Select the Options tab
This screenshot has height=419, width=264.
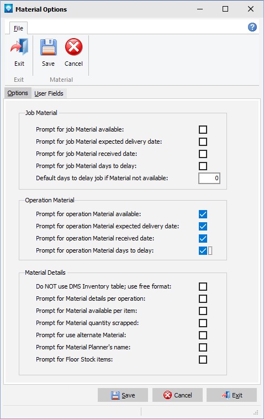pyautogui.click(x=18, y=93)
